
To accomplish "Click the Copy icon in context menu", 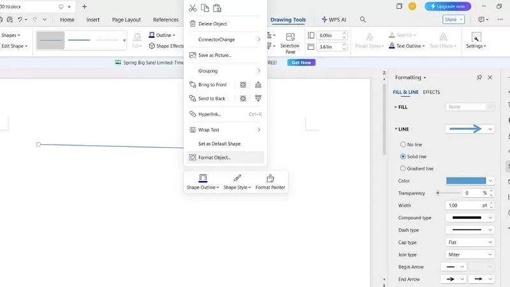I will (x=205, y=8).
